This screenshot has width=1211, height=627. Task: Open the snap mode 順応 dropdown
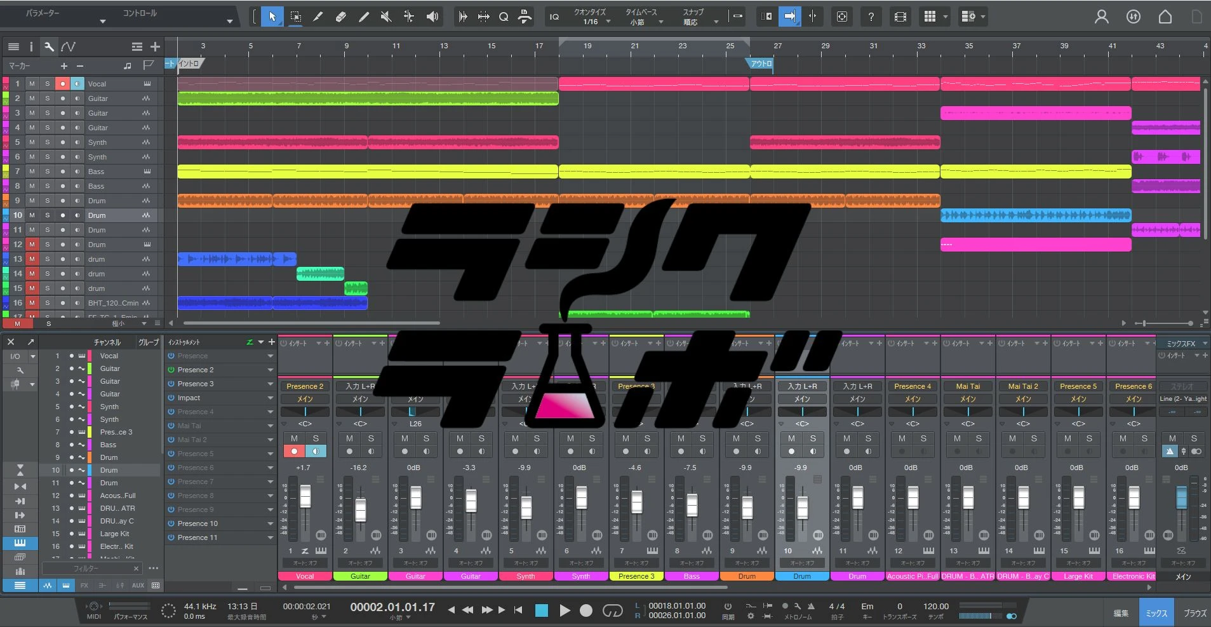tap(697, 20)
